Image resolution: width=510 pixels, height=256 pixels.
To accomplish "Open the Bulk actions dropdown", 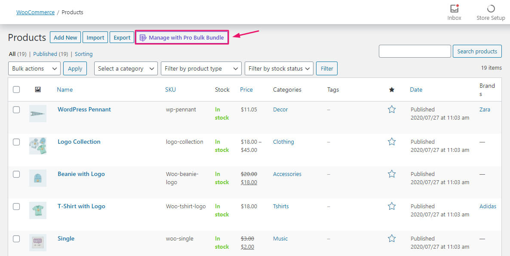I will coord(34,68).
